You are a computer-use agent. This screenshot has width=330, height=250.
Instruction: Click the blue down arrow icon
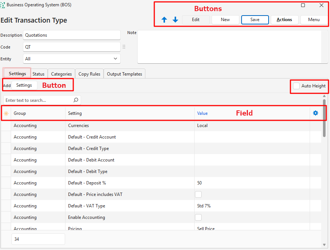click(x=175, y=20)
